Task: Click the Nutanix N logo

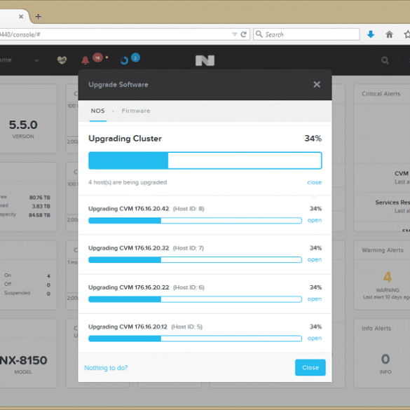Action: [205, 60]
